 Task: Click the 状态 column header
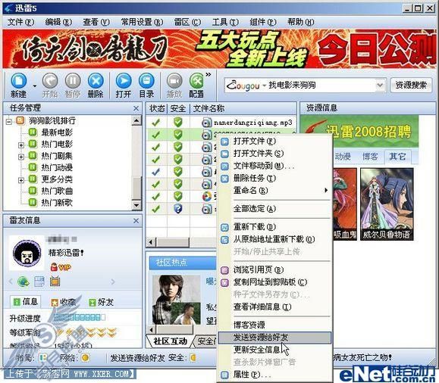click(x=157, y=108)
